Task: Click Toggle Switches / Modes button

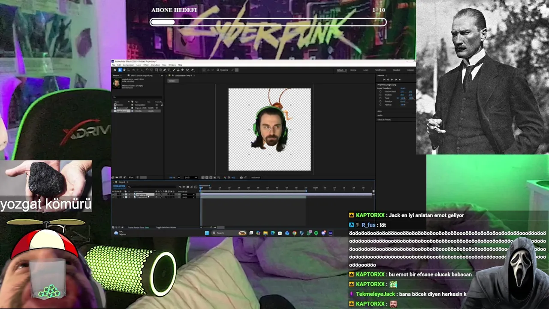Action: [166, 227]
